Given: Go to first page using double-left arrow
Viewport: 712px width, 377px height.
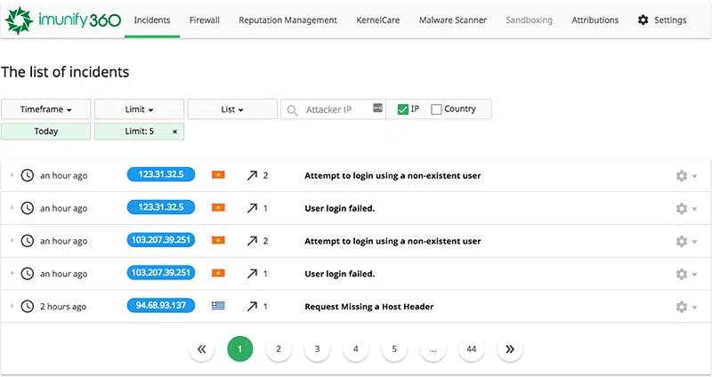Looking at the screenshot, I should click(x=201, y=349).
